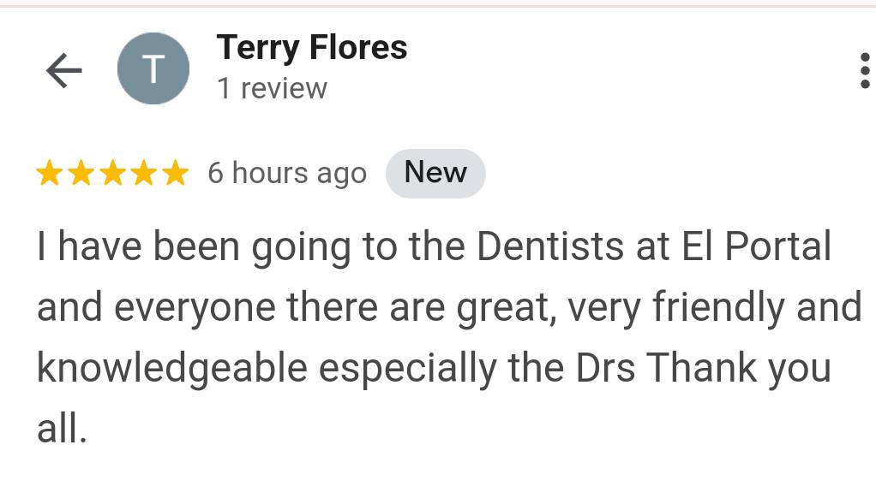Click the first yellow rating star

49,172
